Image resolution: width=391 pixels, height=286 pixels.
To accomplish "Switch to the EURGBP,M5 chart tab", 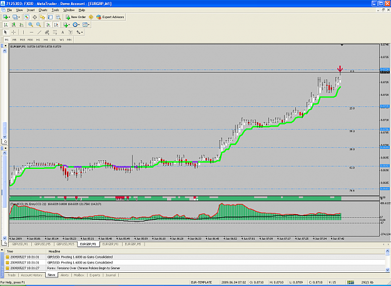I will [133, 244].
